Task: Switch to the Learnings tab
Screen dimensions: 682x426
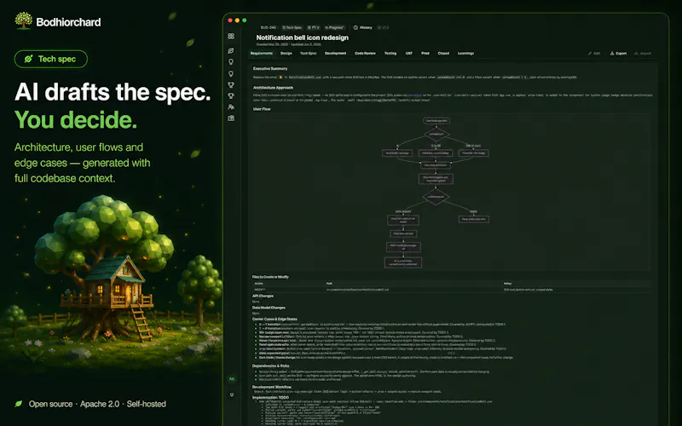Action: pos(465,54)
